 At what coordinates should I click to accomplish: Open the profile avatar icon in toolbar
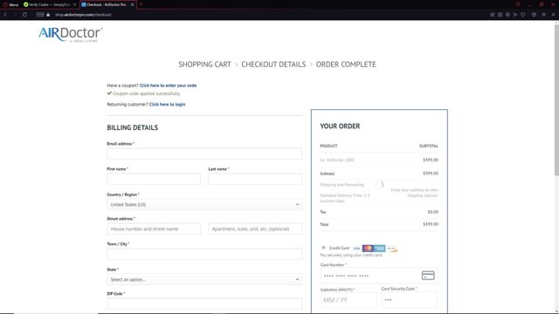coord(553,15)
